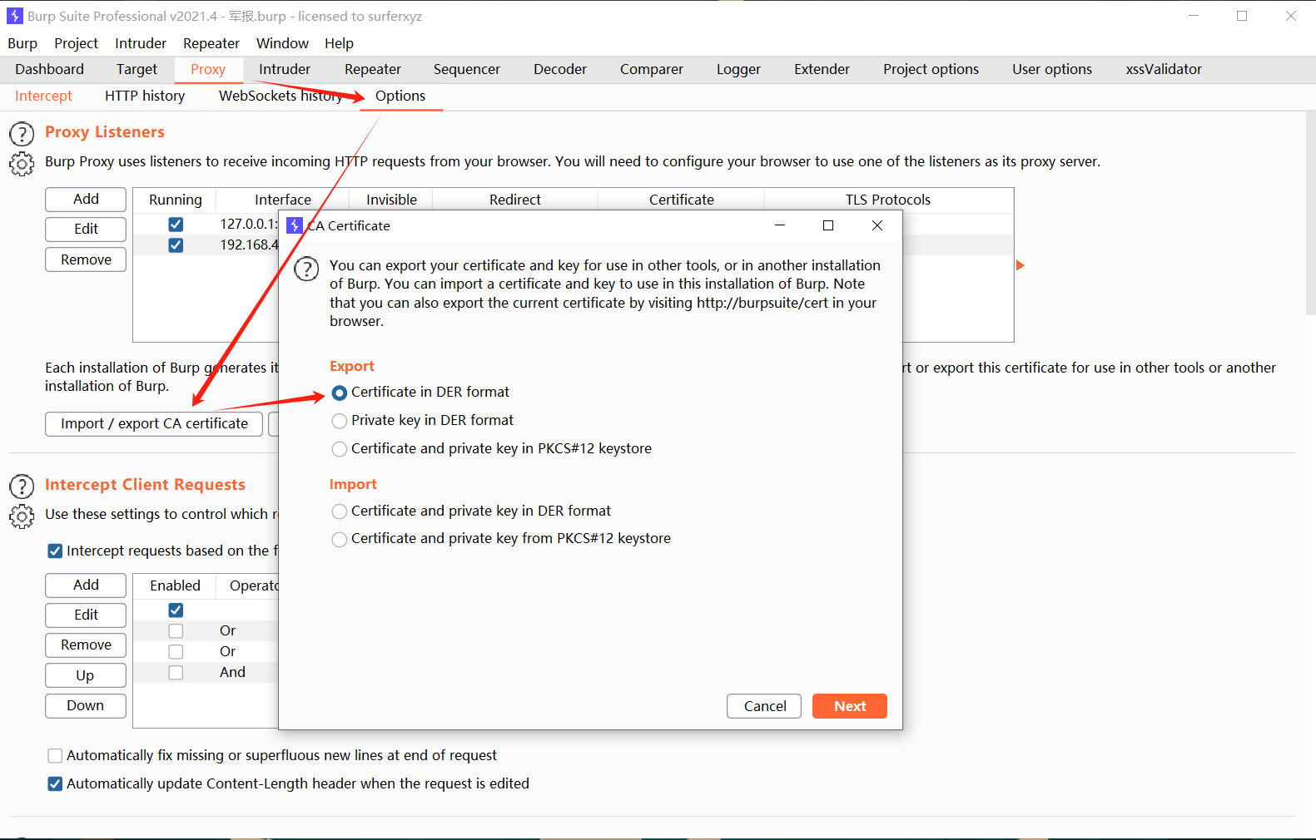Open Intercept Client Requests help icon
1316x840 pixels.
tap(22, 487)
